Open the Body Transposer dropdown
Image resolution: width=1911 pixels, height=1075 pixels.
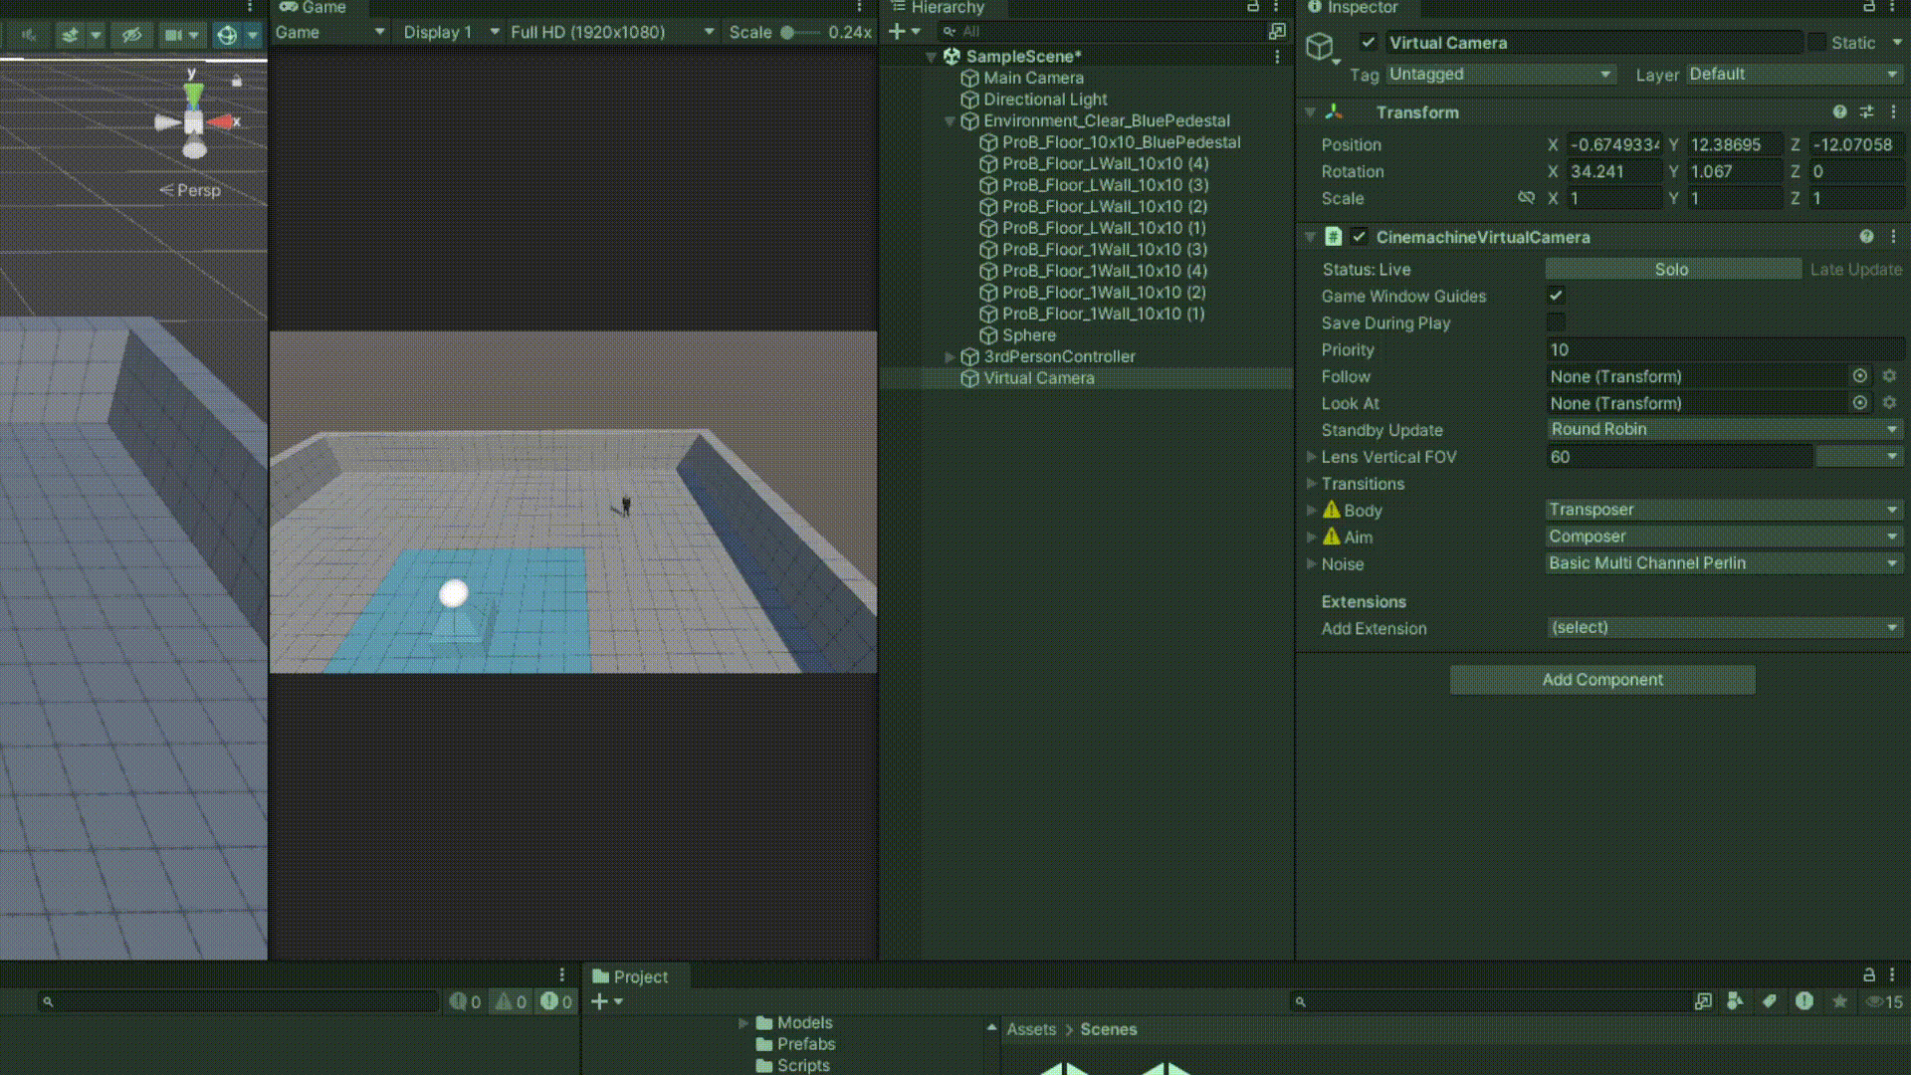coord(1724,510)
